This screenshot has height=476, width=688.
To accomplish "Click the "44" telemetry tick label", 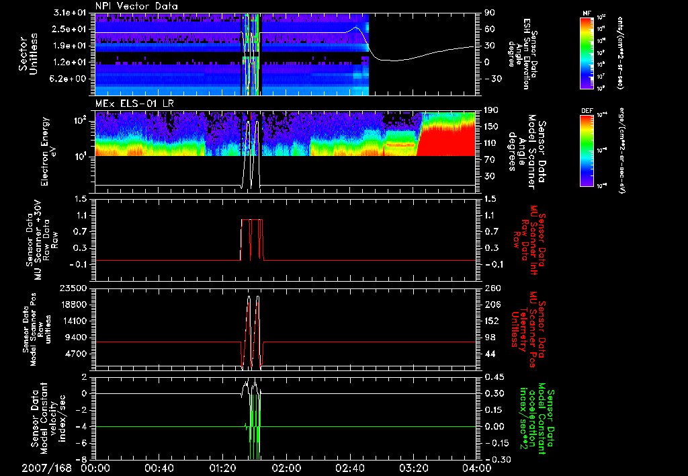I will click(490, 354).
